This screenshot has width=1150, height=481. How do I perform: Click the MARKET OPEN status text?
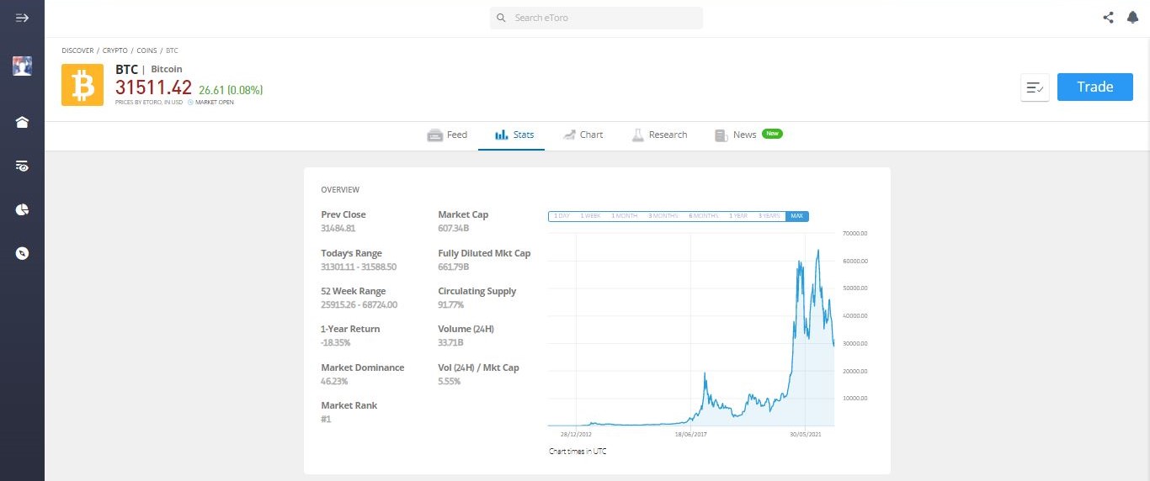(214, 103)
